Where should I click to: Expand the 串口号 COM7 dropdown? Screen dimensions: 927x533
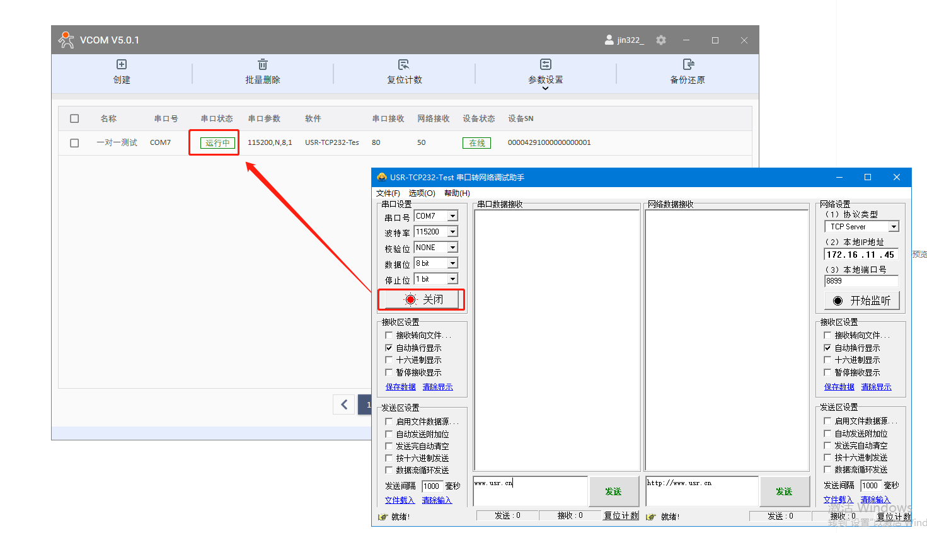(452, 216)
